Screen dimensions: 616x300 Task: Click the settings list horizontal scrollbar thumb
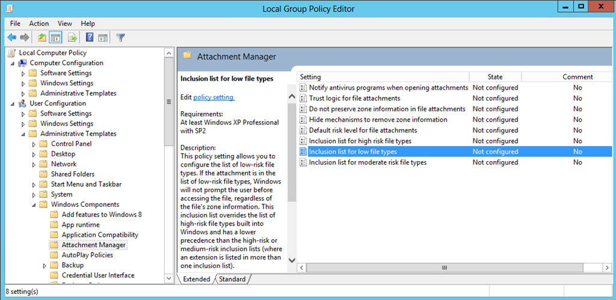coord(445,268)
